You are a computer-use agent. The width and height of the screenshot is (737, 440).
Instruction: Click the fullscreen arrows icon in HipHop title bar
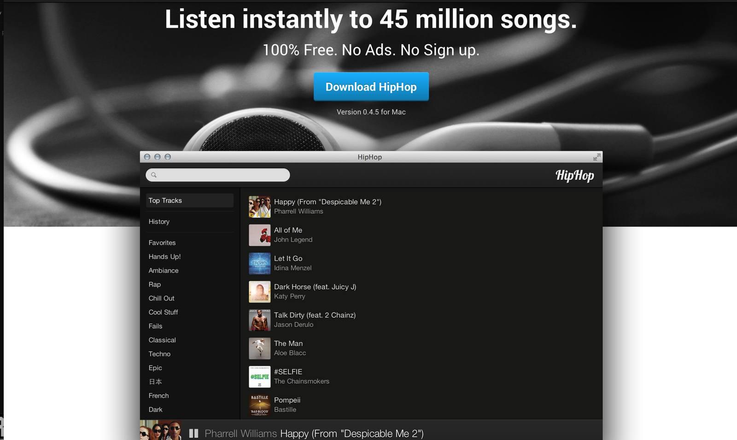point(597,157)
